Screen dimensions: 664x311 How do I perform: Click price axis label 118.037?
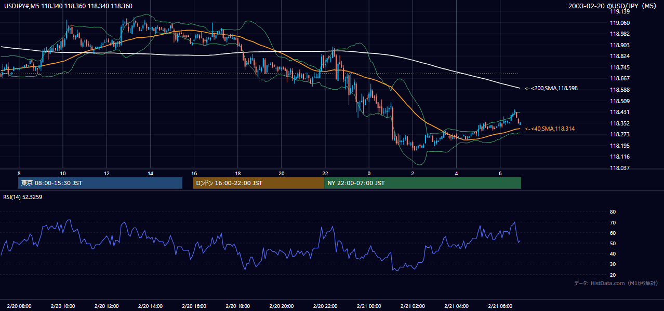(x=619, y=168)
